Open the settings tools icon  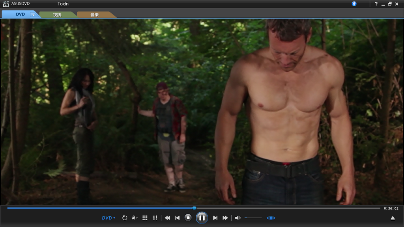tap(155, 218)
